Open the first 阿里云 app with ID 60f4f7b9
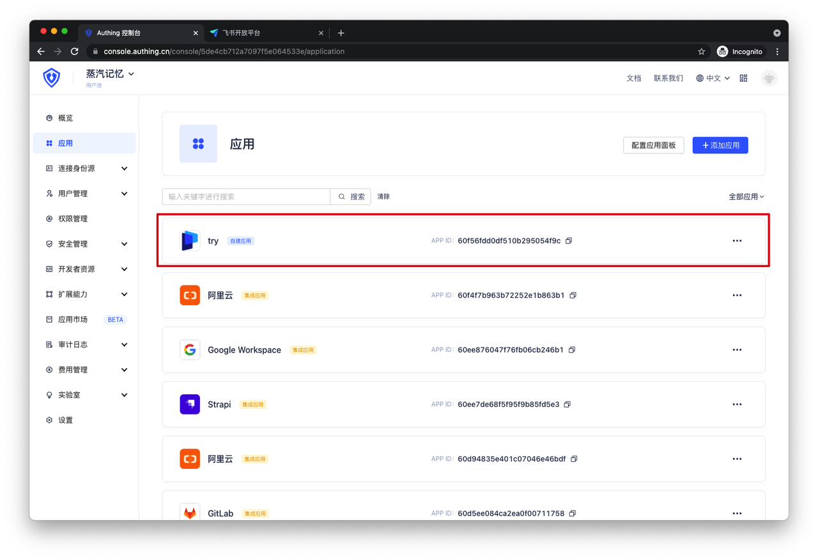 coord(464,295)
